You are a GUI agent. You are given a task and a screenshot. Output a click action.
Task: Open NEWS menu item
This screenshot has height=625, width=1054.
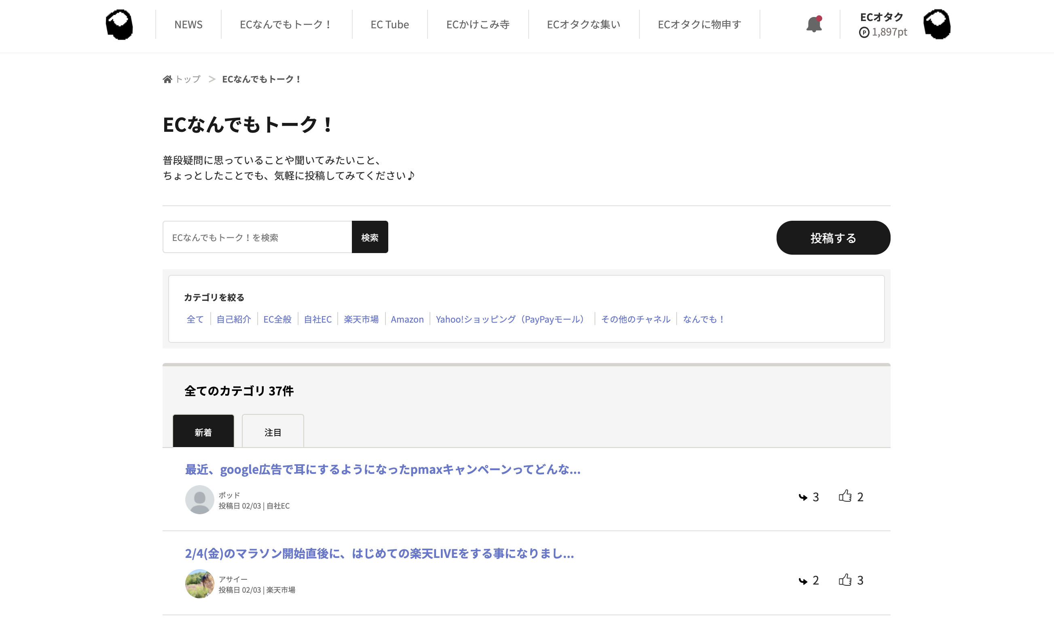click(x=188, y=25)
